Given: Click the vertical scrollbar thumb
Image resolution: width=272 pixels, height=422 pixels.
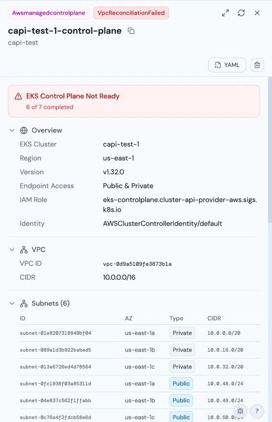Looking at the screenshot, I should coord(270,150).
